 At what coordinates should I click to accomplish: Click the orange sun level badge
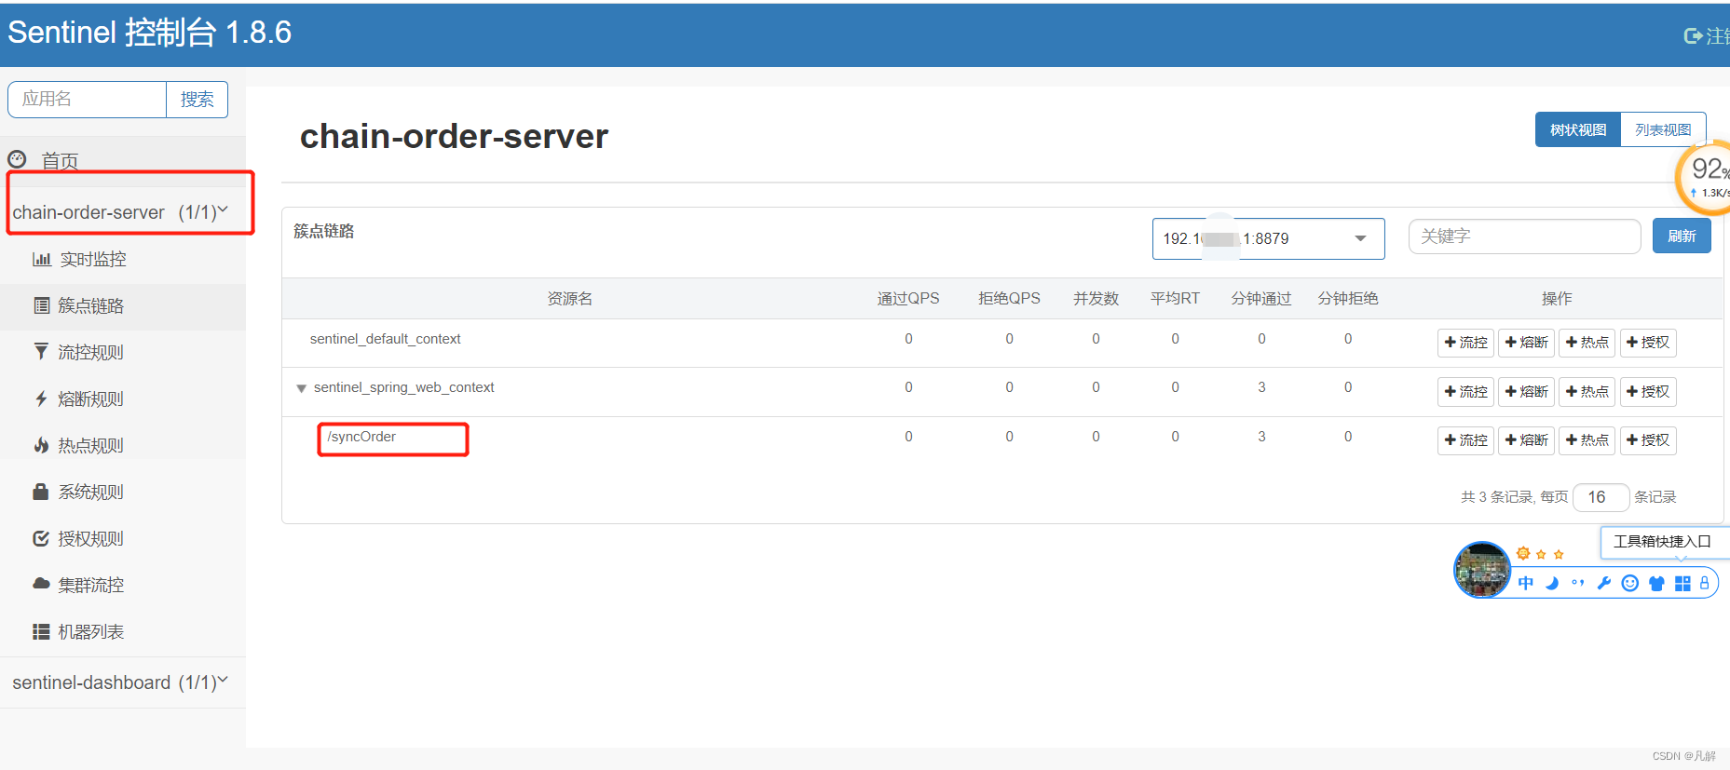point(1523,553)
